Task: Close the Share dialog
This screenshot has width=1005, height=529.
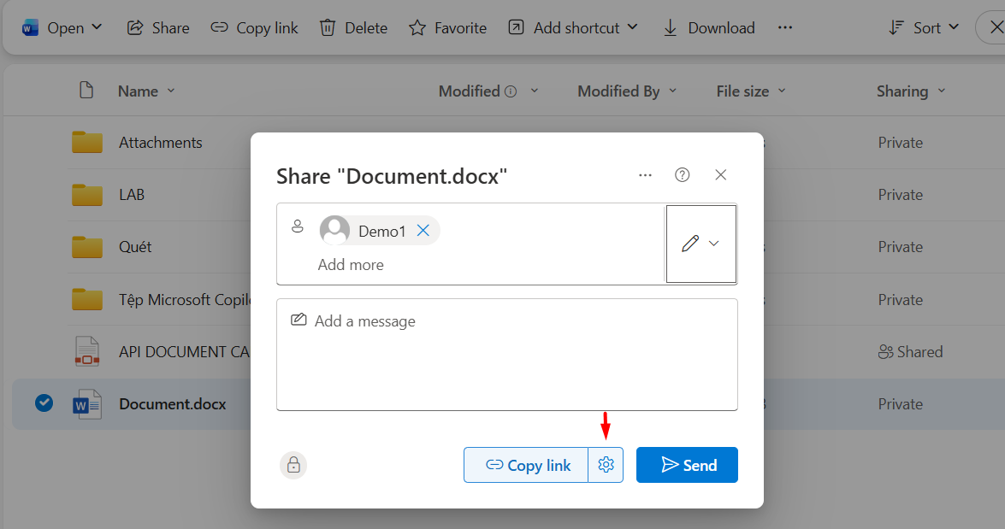Action: [720, 175]
